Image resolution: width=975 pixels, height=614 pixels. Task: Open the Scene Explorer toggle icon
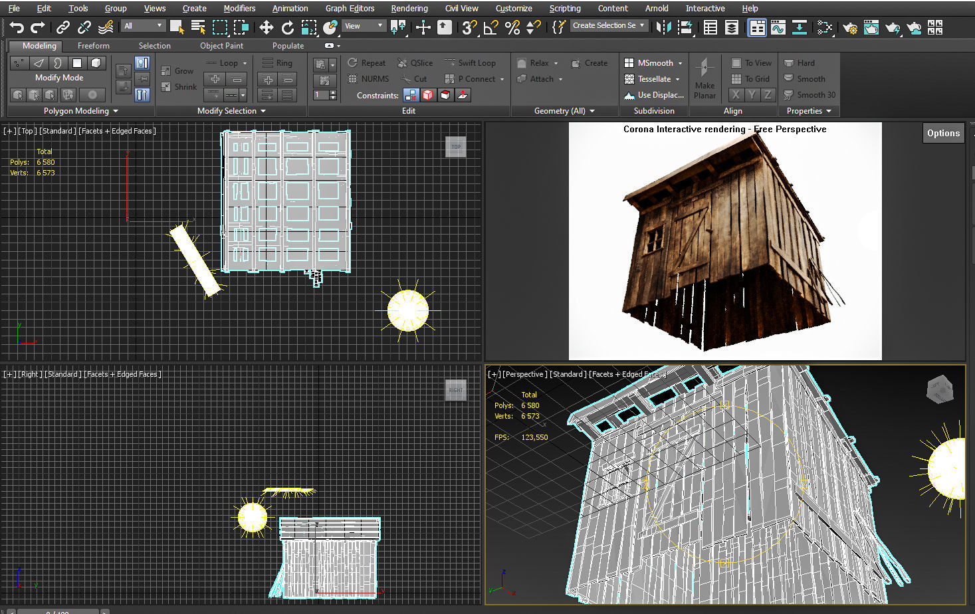710,27
